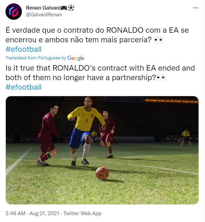This screenshot has height=222, width=205.
Task: Open the tweet's three-dot more options menu
Action: [x=195, y=8]
